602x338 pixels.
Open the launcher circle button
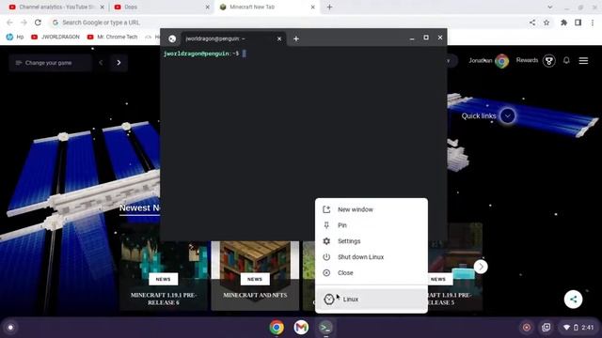(10, 328)
